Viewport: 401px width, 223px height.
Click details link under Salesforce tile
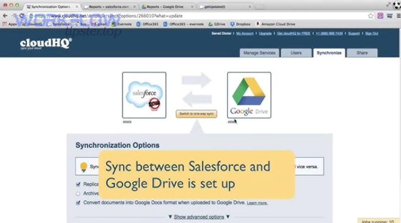point(127,122)
